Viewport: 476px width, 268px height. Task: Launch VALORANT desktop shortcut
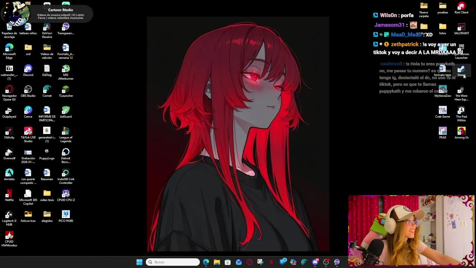point(461,29)
